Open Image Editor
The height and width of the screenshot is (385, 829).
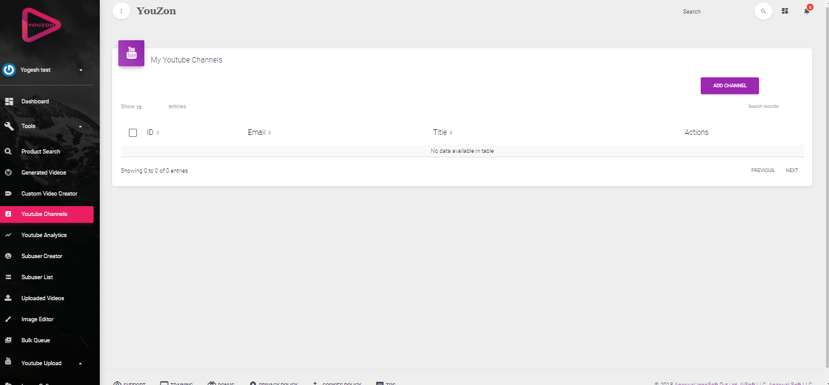tap(38, 319)
